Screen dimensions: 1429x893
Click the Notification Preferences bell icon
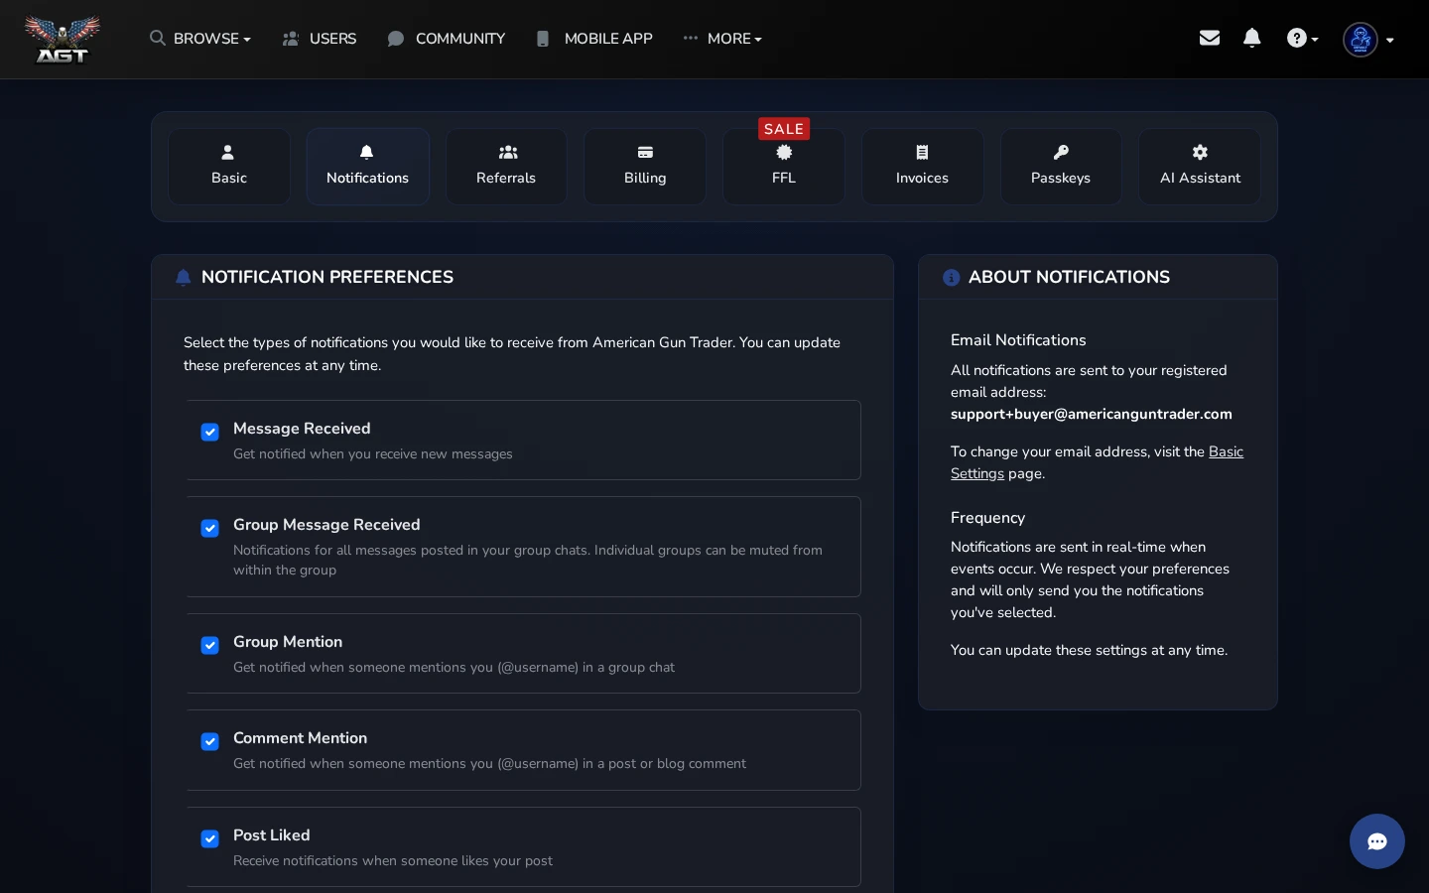[183, 278]
